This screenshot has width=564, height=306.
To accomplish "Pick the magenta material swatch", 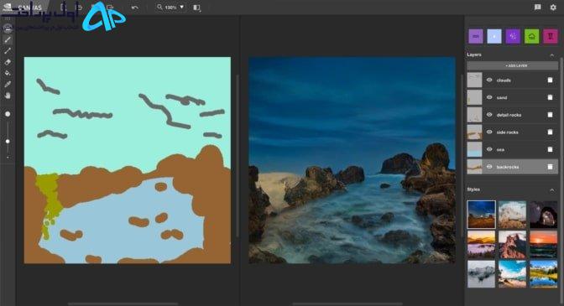I will click(551, 36).
